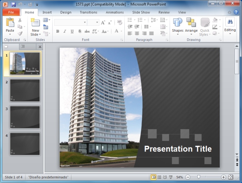242x183 pixels.
Task: Save the presentation with the floppy icon
Action: click(x=13, y=5)
